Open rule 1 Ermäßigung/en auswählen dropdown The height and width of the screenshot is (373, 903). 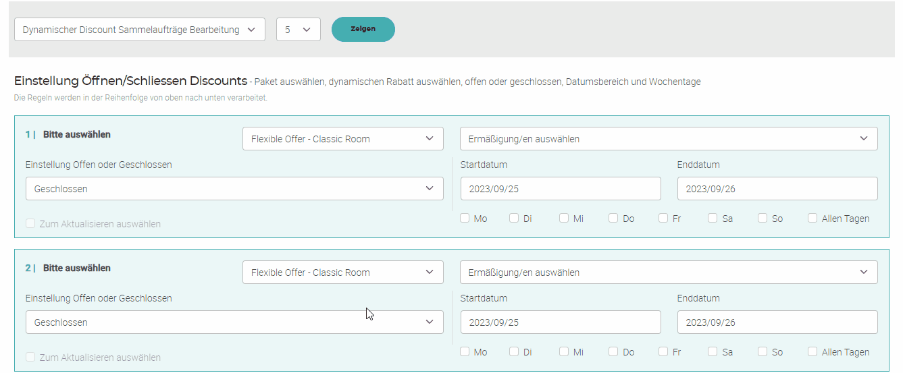[x=668, y=139]
